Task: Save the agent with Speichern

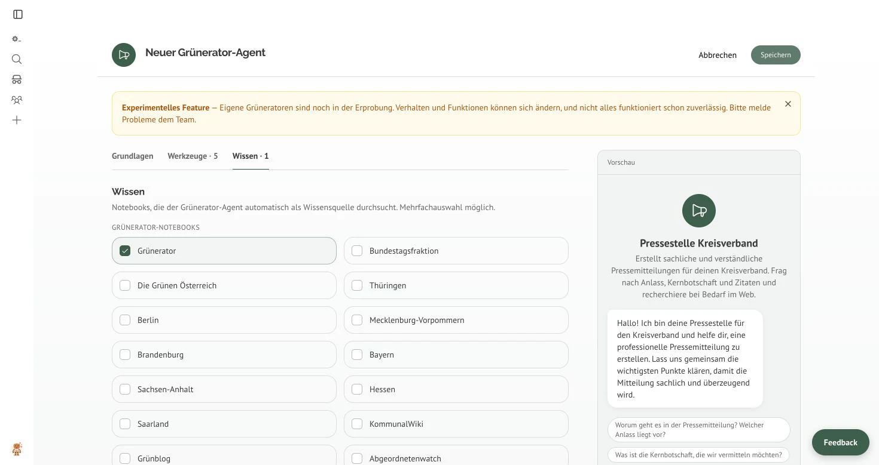Action: click(x=776, y=55)
